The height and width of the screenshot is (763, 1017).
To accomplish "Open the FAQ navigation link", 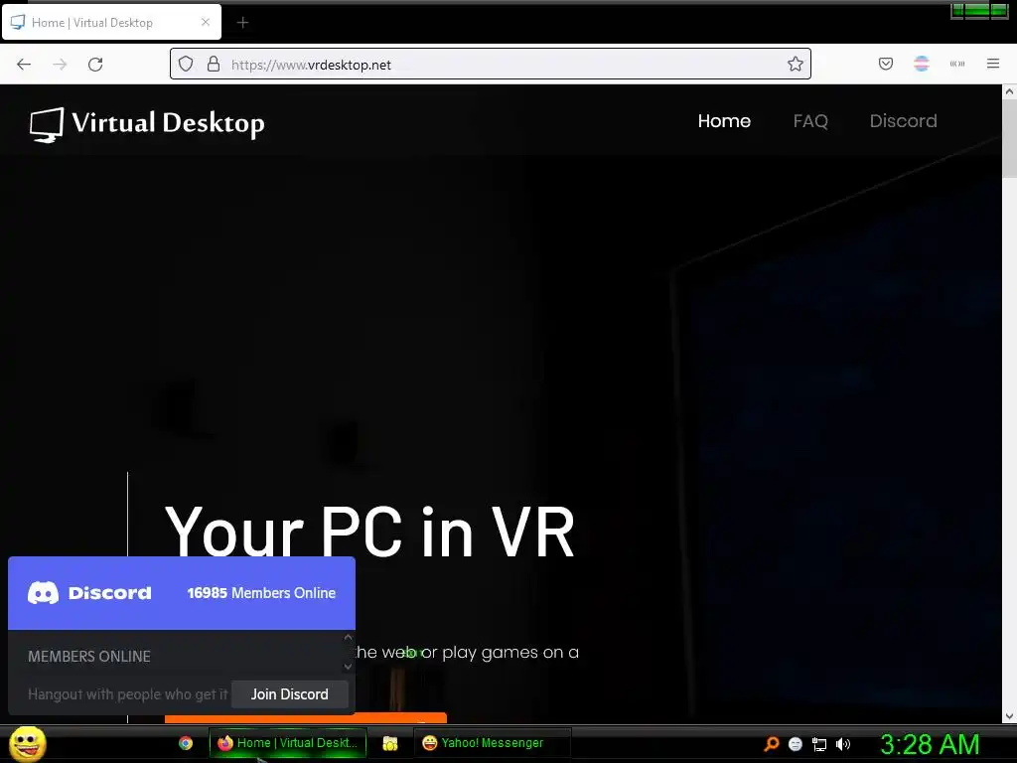I will pos(810,121).
